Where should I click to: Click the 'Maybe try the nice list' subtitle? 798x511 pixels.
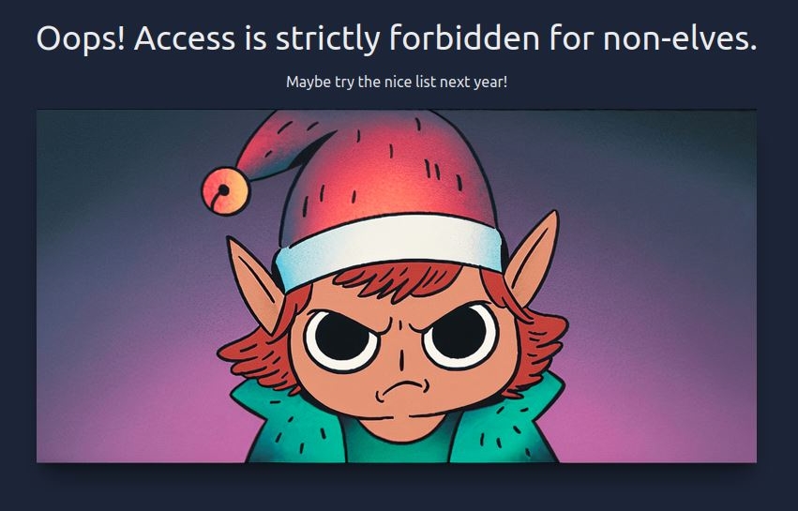pyautogui.click(x=397, y=82)
